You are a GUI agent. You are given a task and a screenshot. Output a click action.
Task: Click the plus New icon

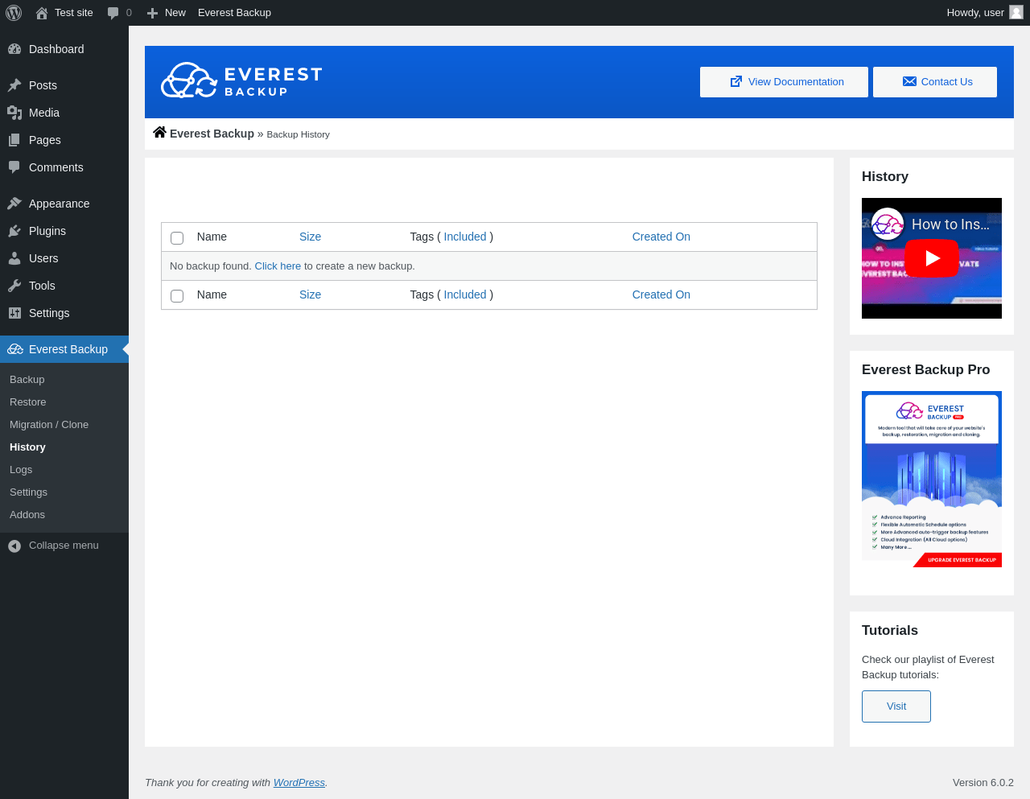[x=152, y=13]
